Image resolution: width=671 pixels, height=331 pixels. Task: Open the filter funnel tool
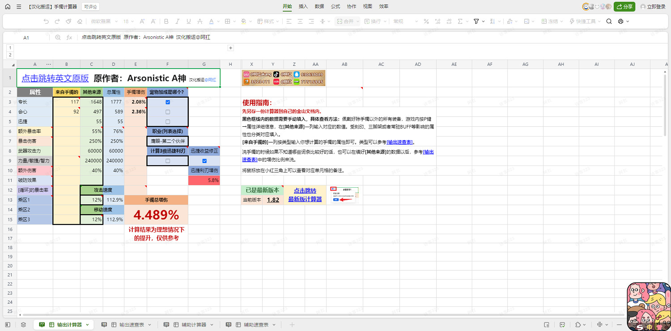[x=477, y=21]
